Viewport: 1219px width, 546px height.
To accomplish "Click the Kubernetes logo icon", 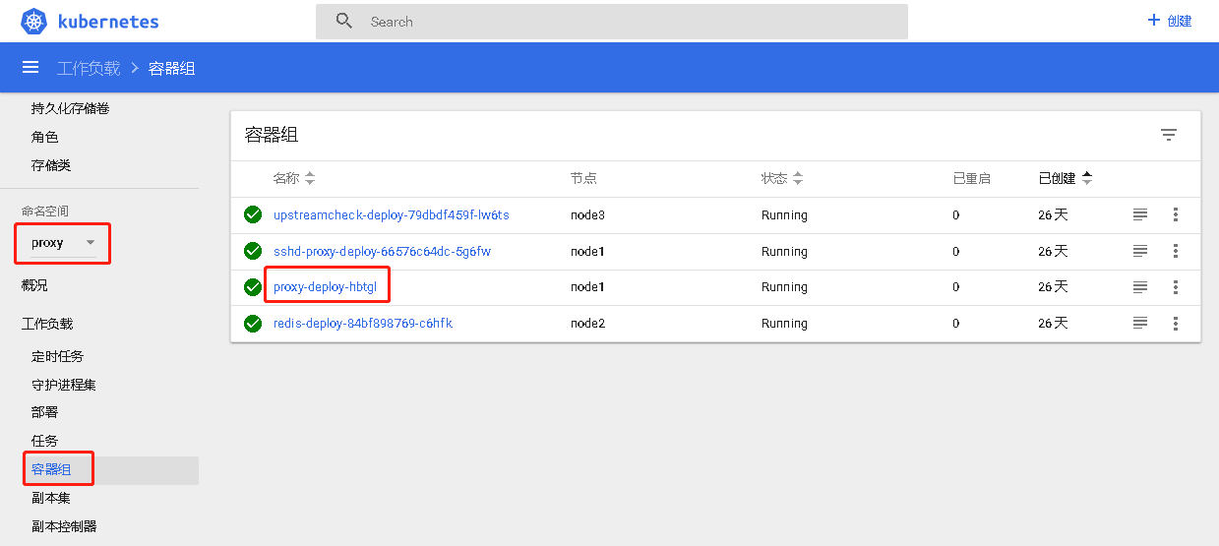I will pos(34,21).
